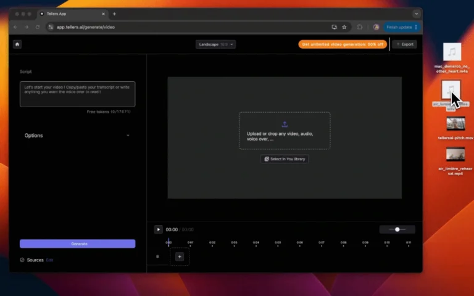The image size is (474, 296).
Task: Go to the Tellers home icon
Action: pos(17,44)
